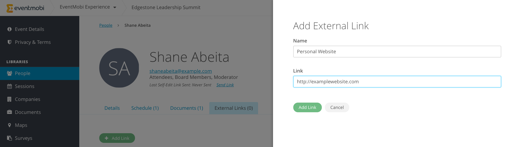
Task: Open Sessions calendar icon
Action: [x=9, y=86]
